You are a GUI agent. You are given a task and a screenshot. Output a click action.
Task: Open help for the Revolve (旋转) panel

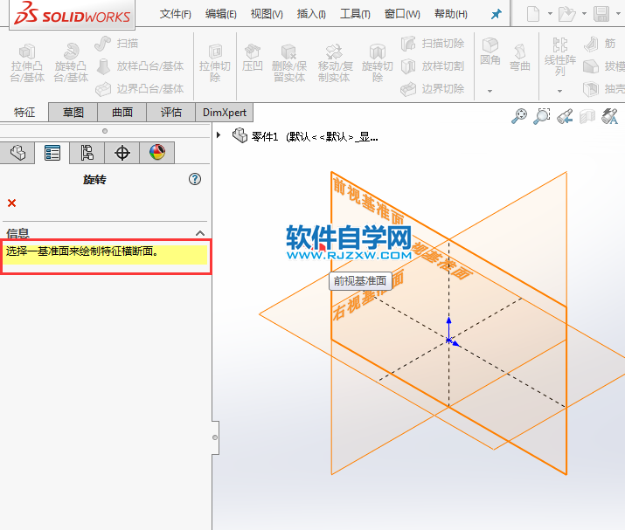click(x=195, y=179)
